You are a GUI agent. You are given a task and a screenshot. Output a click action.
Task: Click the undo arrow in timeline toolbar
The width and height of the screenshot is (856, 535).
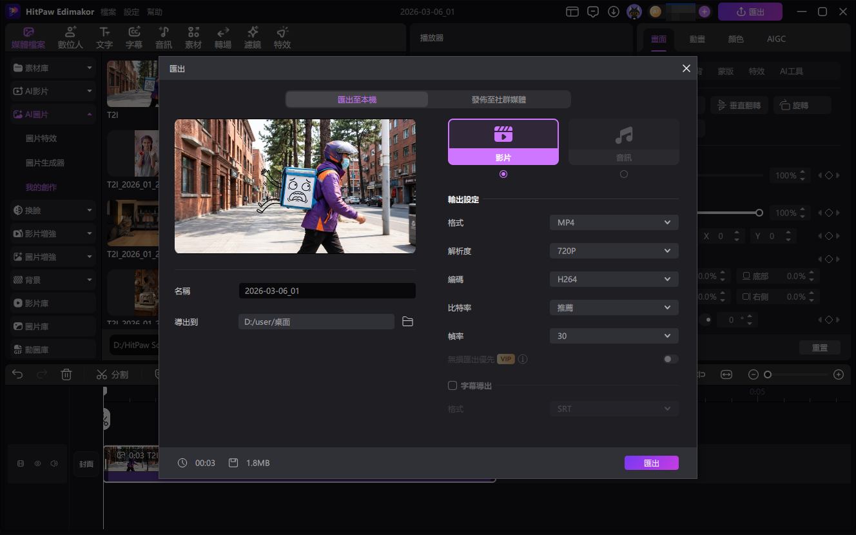click(17, 374)
